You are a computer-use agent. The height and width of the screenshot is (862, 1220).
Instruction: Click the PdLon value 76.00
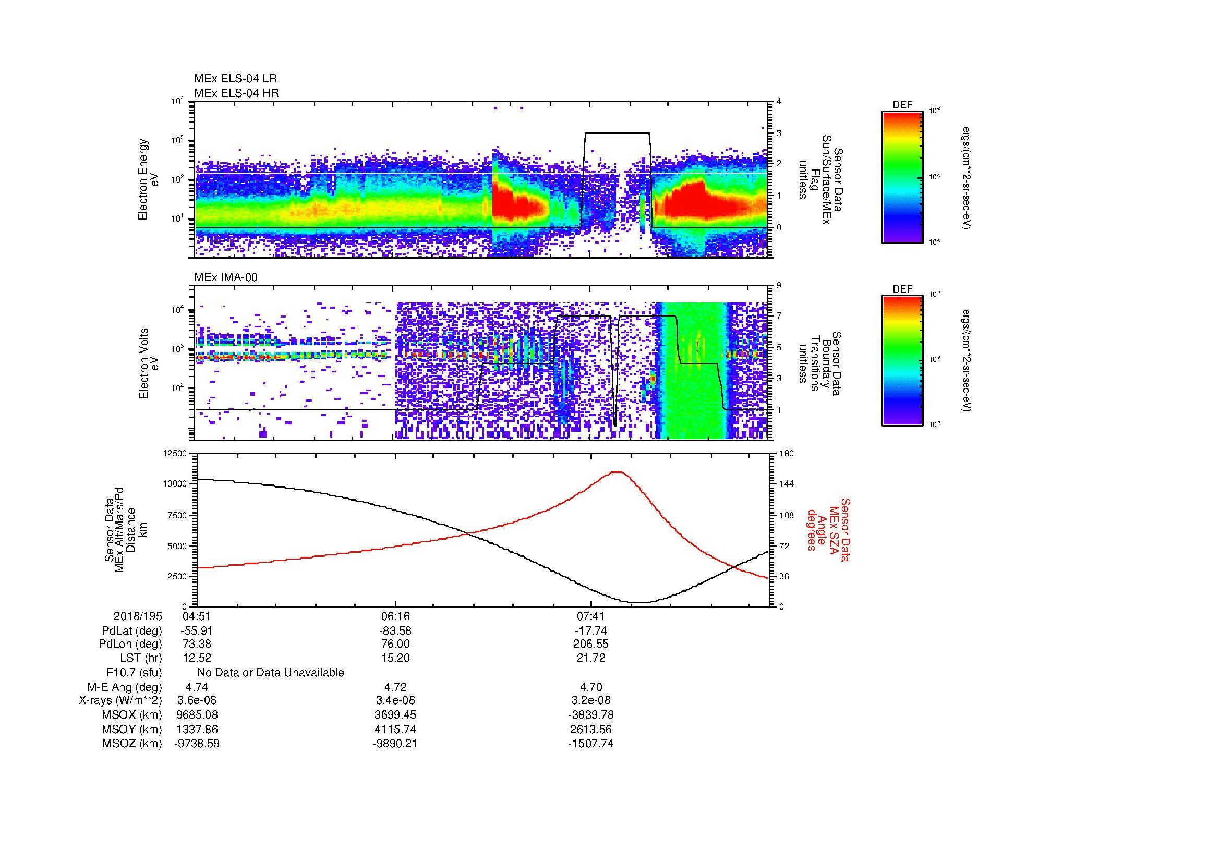point(395,644)
